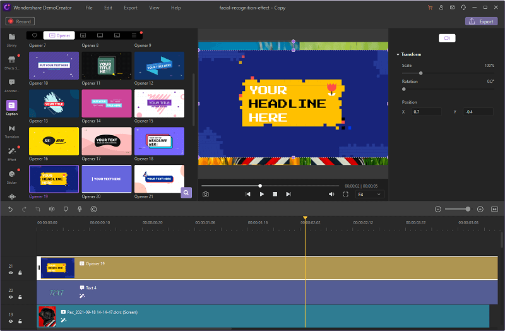Click the Record button
Viewport: 505px width, 331px height.
[x=20, y=21]
